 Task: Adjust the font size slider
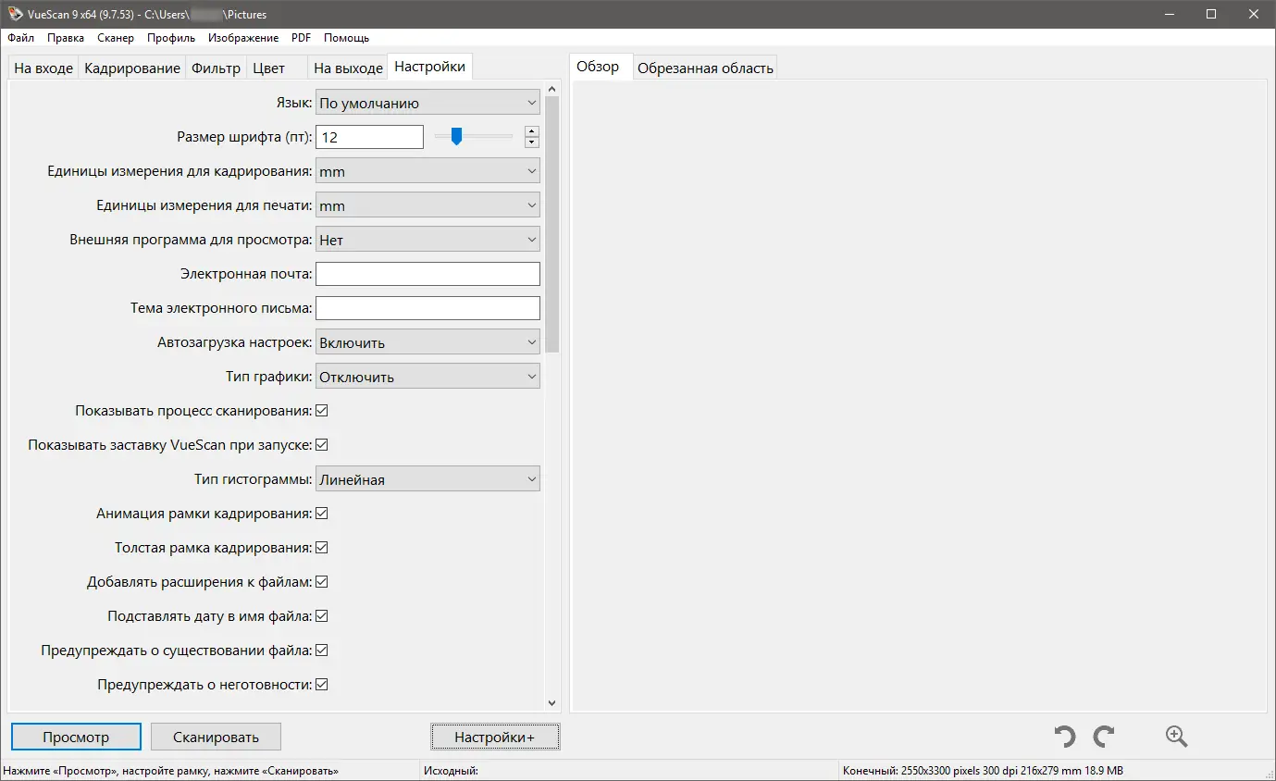(x=456, y=136)
